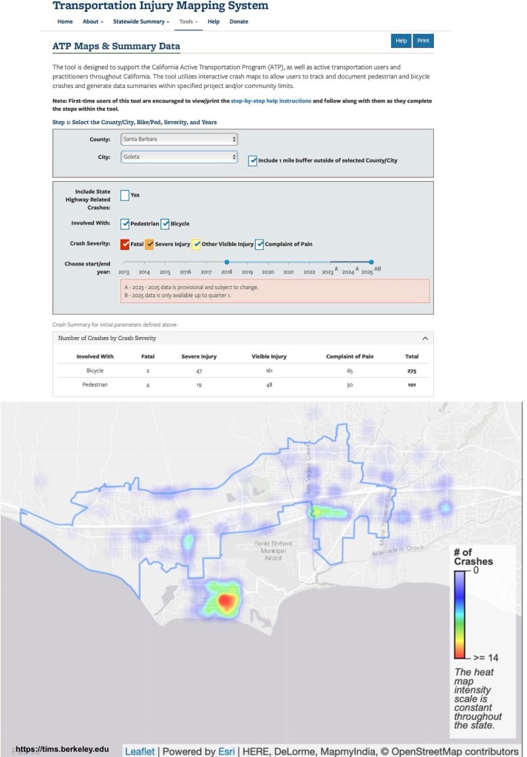Enable State Highway Related Crashes Yes checkbox
The image size is (527, 757).
[x=125, y=195]
